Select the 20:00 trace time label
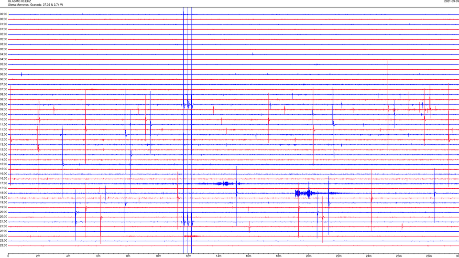Screen dimensions: 459x258 [x=4, y=212]
